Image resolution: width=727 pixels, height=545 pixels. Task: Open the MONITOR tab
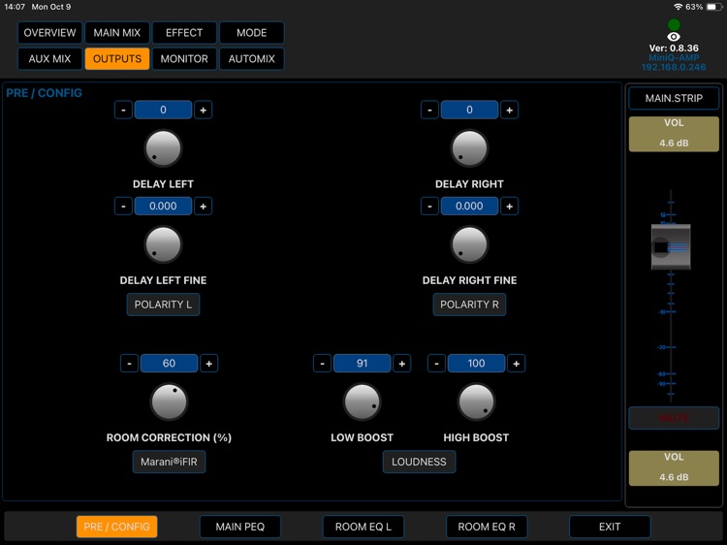(x=184, y=59)
